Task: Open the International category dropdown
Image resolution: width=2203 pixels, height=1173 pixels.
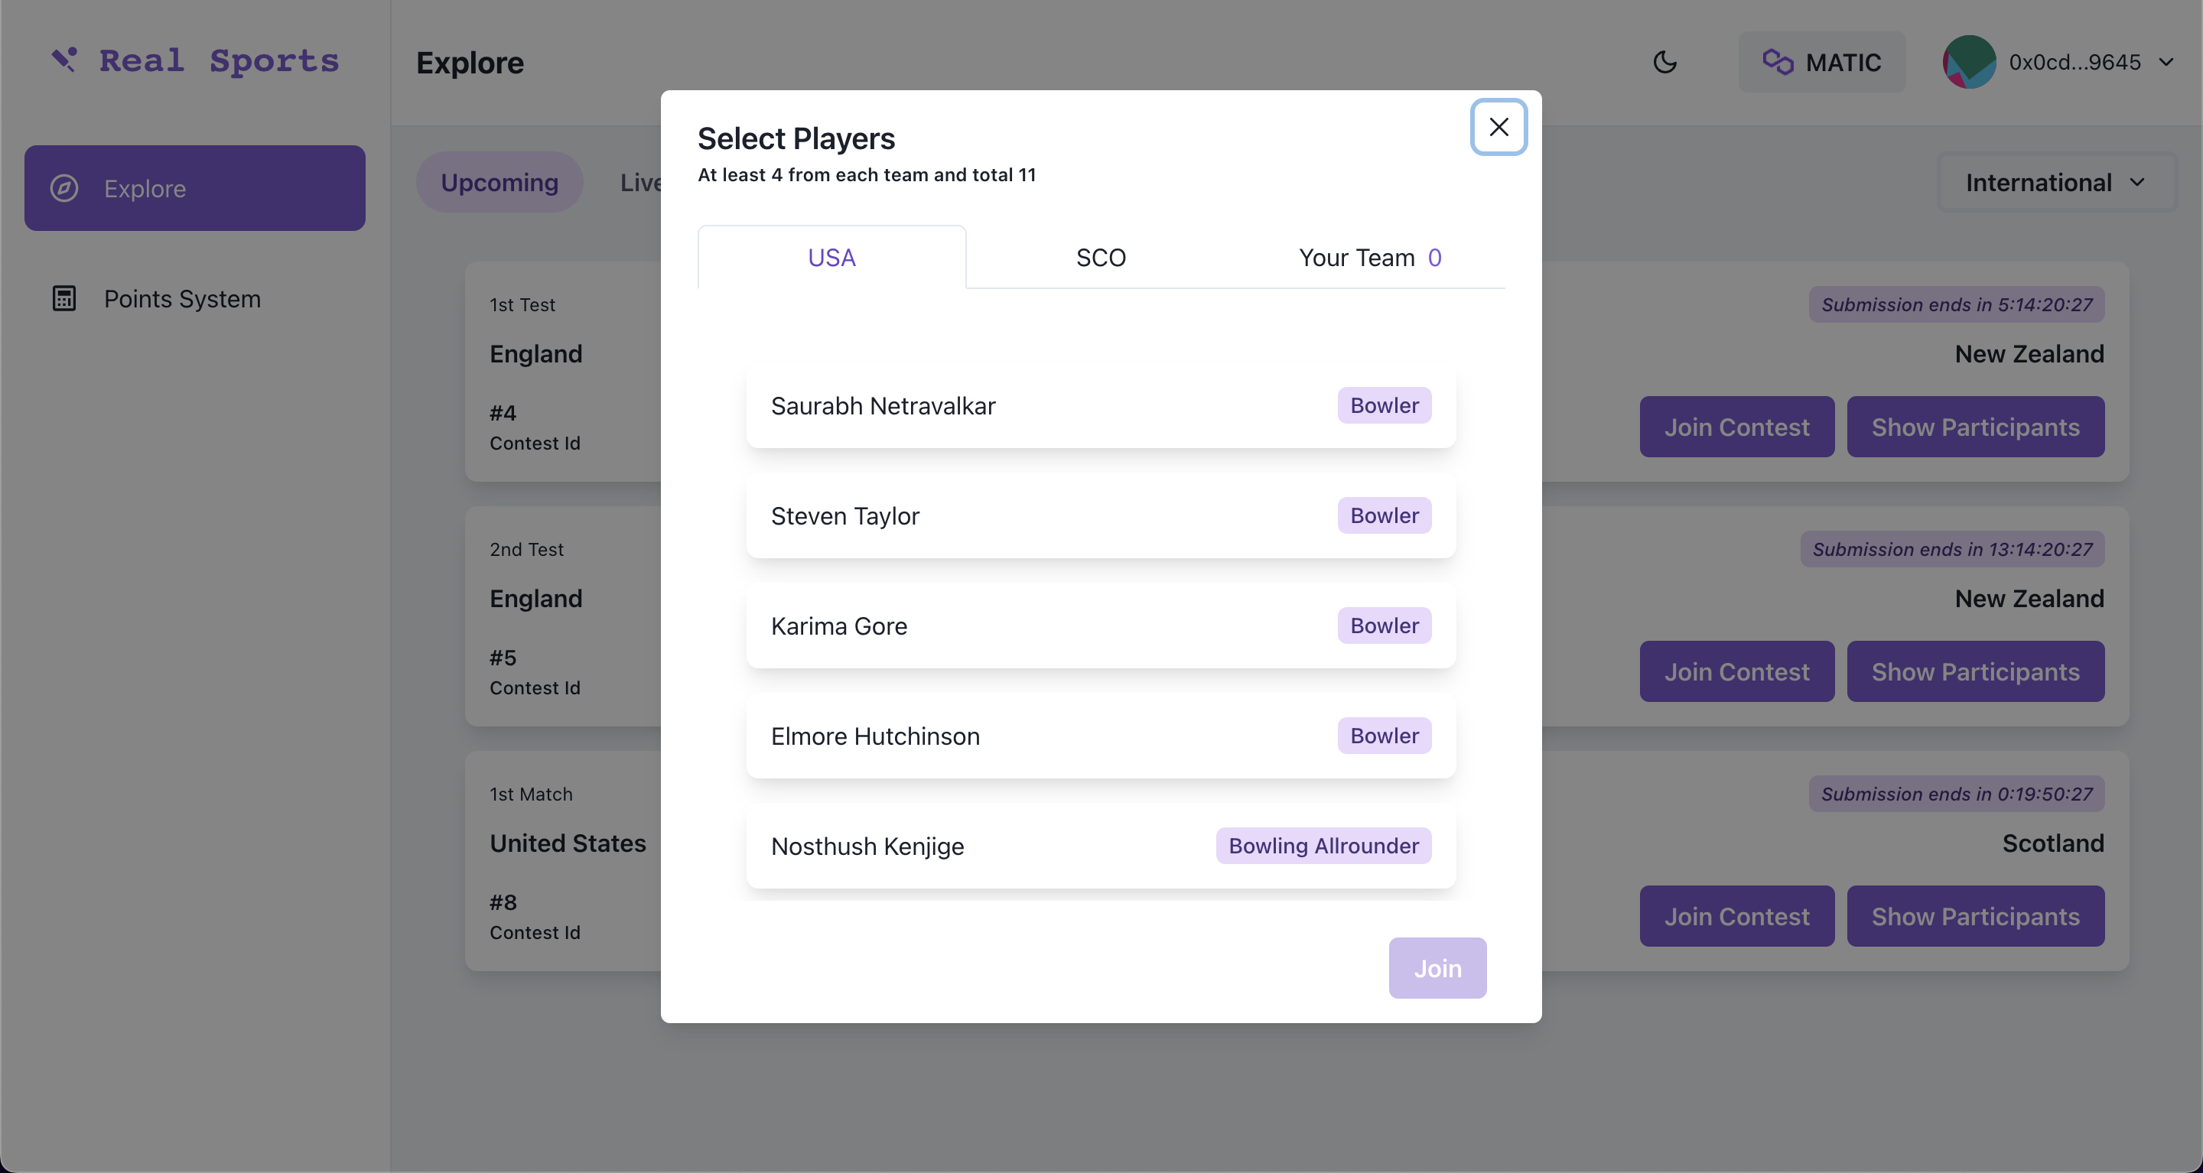Action: click(2055, 183)
